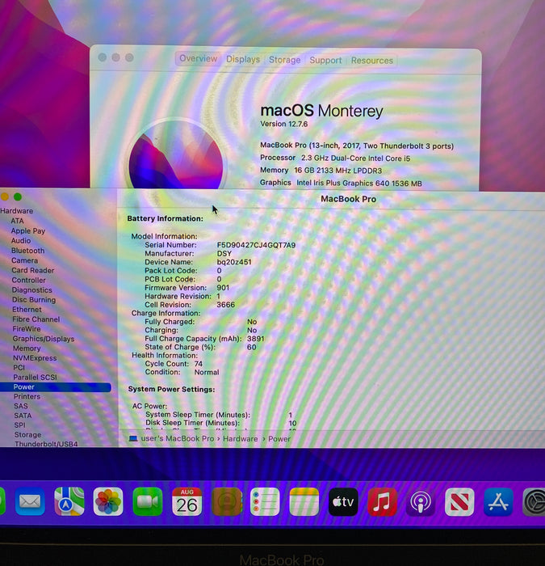This screenshot has width=545, height=566.
Task: Select SAS in the sidebar
Action: pos(20,406)
